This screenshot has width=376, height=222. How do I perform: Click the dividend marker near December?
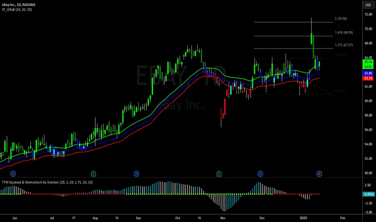pos(260,174)
